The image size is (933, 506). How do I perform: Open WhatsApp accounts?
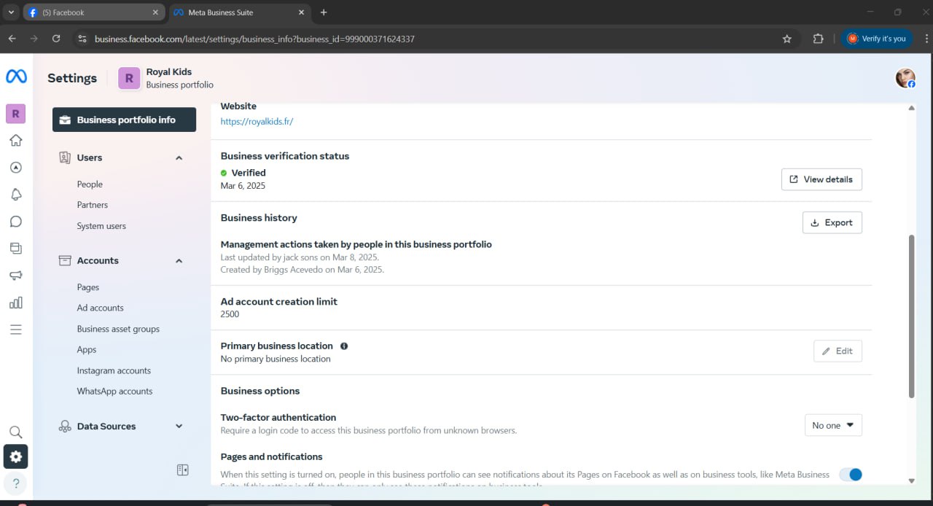pos(114,392)
